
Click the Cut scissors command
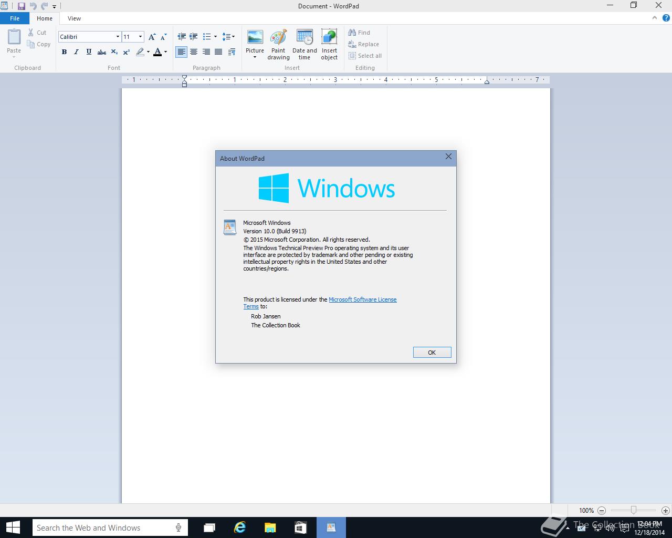tap(37, 33)
